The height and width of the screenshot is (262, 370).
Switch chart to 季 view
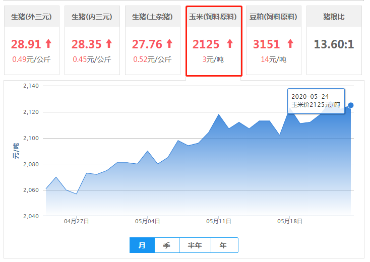(166, 245)
